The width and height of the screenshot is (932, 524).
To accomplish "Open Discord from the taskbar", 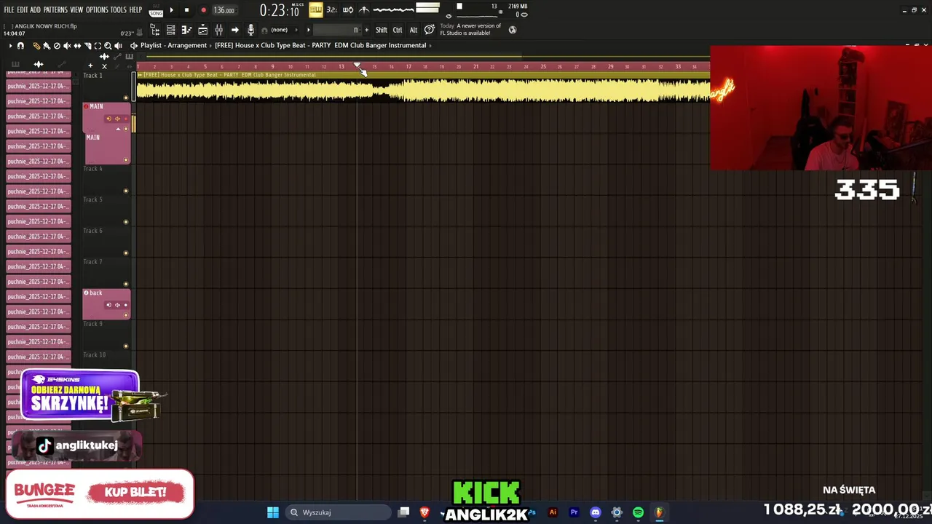I will click(596, 512).
